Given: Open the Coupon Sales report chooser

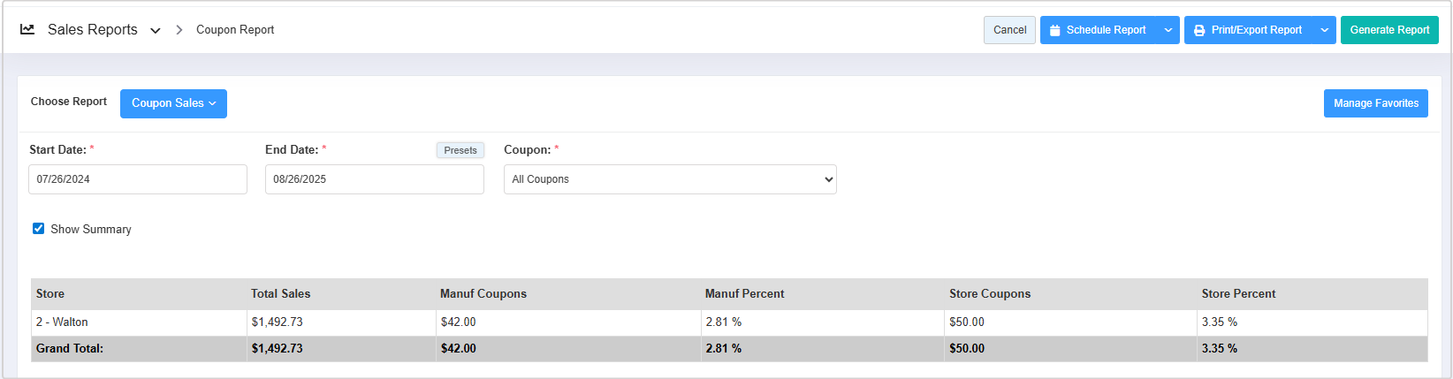Looking at the screenshot, I should tap(173, 103).
